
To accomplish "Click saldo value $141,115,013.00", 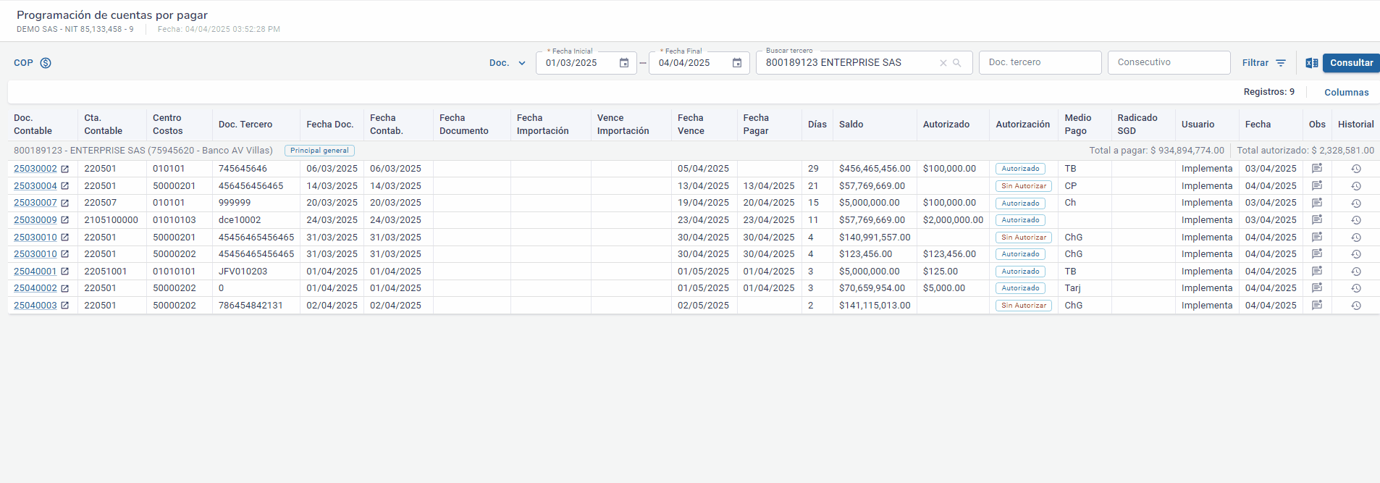I will 875,306.
